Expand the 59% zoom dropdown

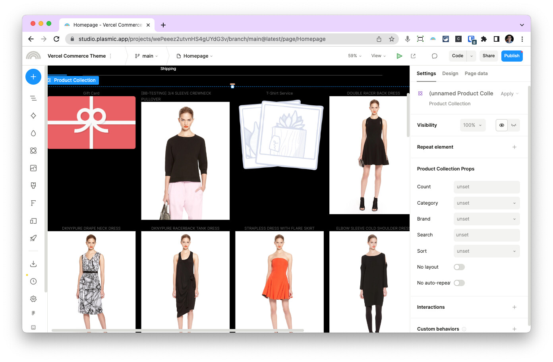point(354,56)
